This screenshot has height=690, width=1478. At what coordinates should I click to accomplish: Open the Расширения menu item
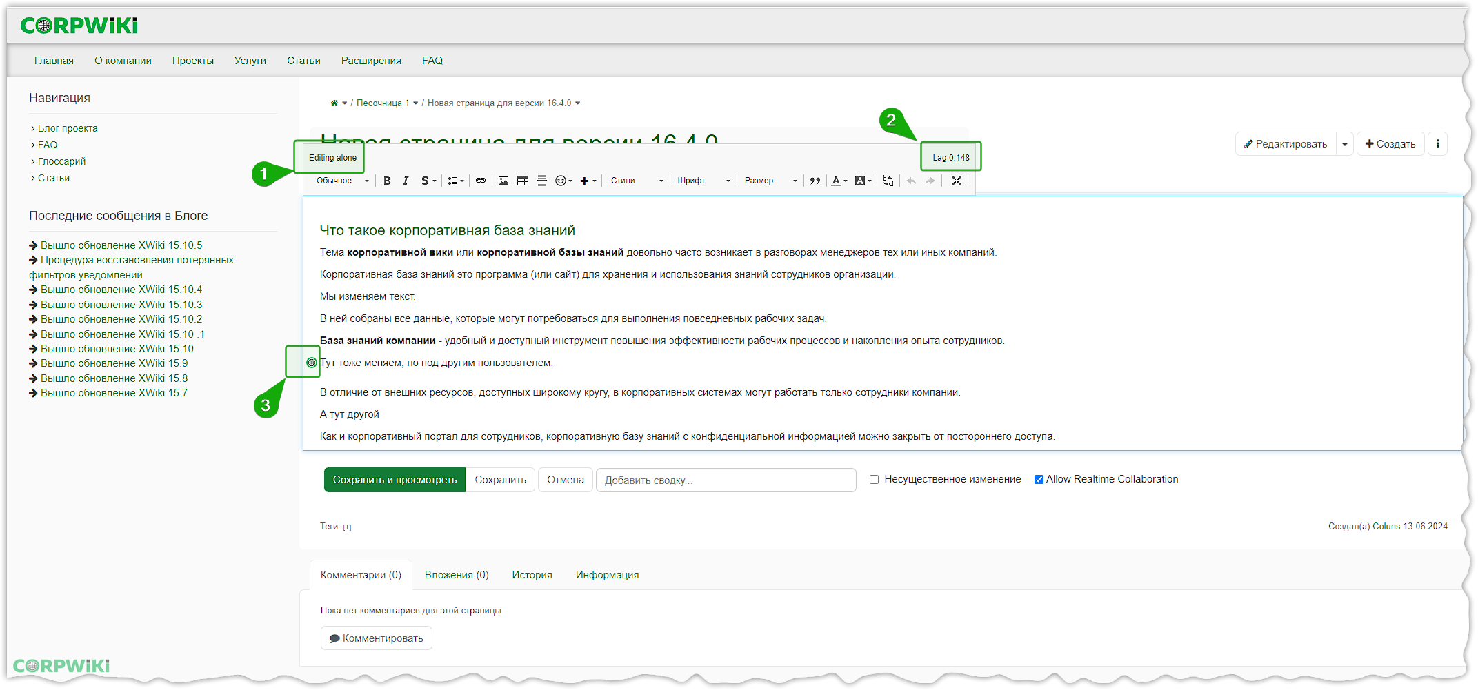pyautogui.click(x=371, y=61)
